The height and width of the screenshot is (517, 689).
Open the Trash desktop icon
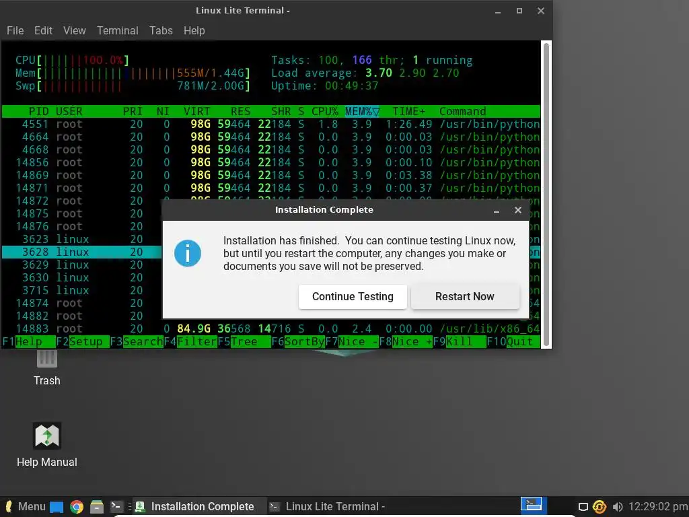pyautogui.click(x=46, y=367)
